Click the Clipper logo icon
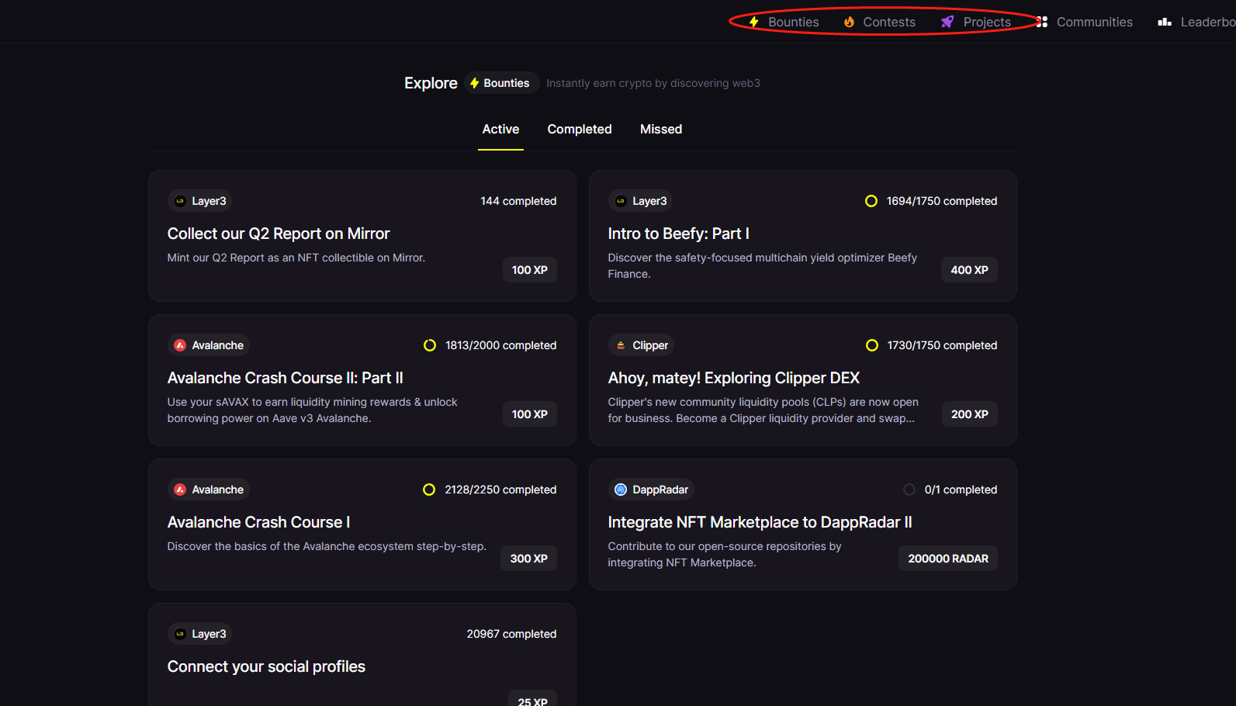Viewport: 1236px width, 706px height. (x=621, y=345)
